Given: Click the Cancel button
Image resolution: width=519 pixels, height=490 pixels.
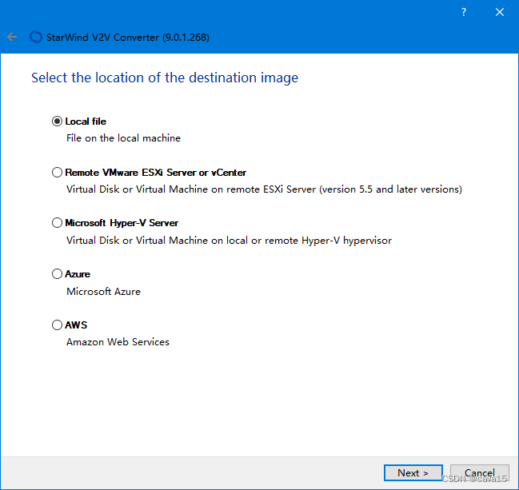Looking at the screenshot, I should coord(479,472).
